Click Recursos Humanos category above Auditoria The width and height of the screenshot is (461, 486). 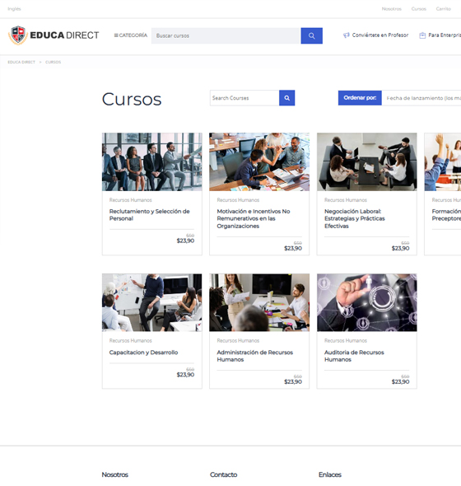[346, 341]
